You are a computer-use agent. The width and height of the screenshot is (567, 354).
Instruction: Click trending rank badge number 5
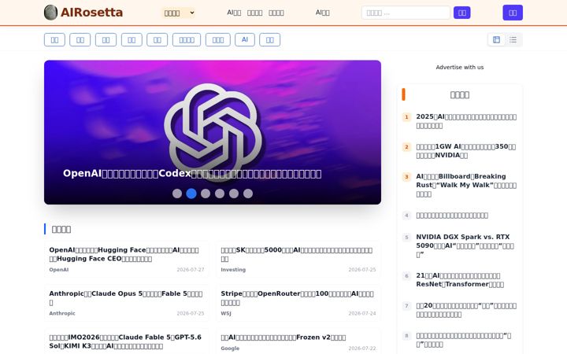coord(406,238)
